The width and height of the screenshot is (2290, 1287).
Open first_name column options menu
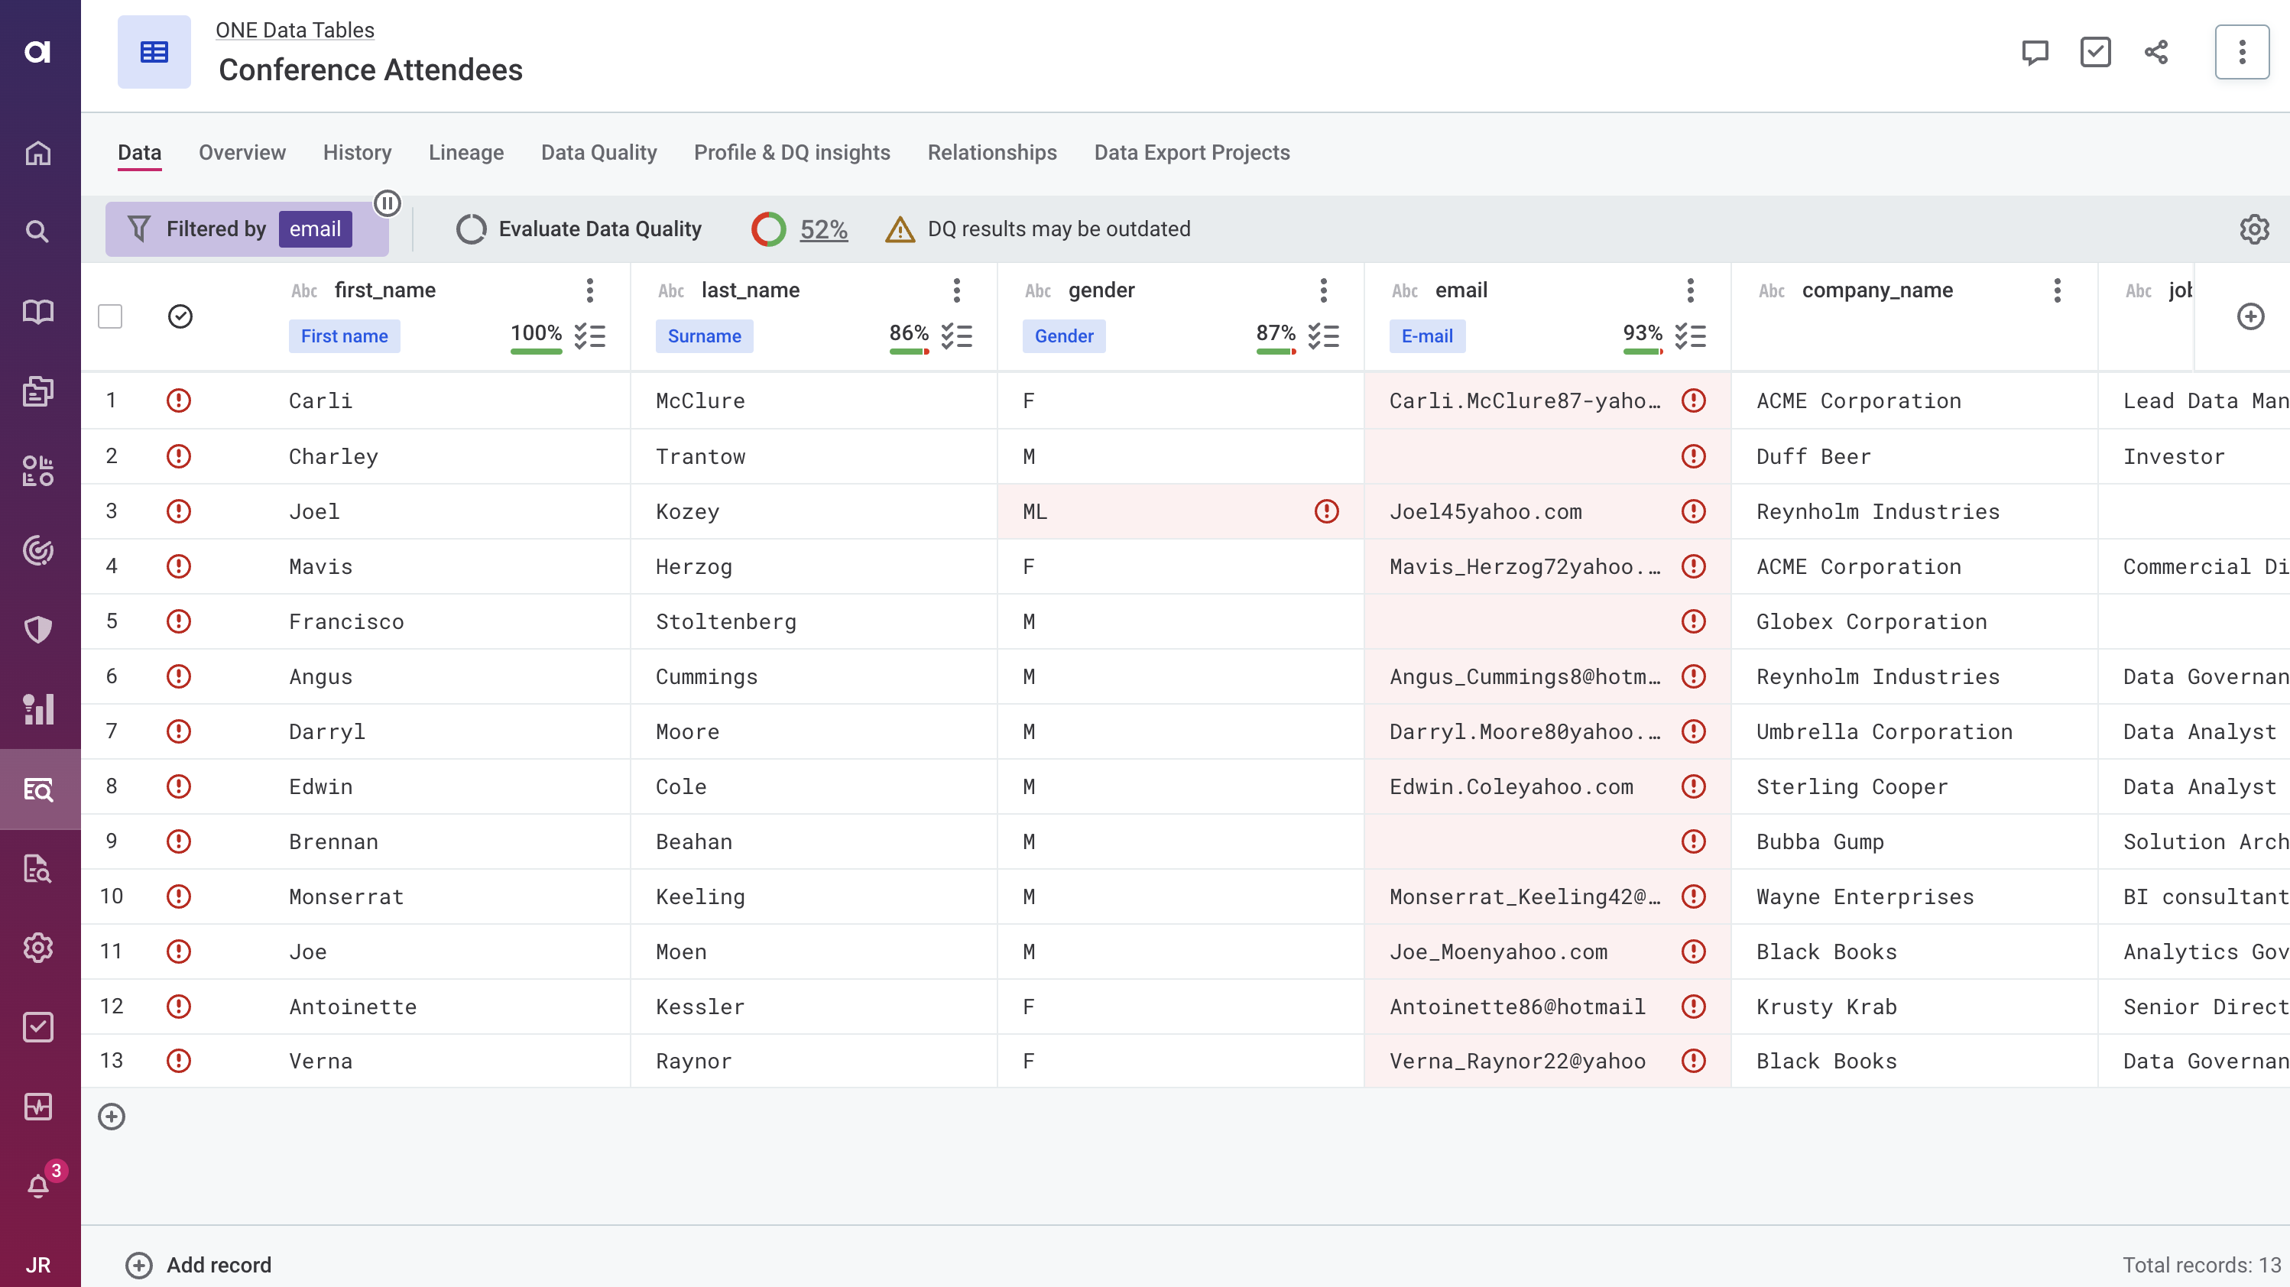589,290
